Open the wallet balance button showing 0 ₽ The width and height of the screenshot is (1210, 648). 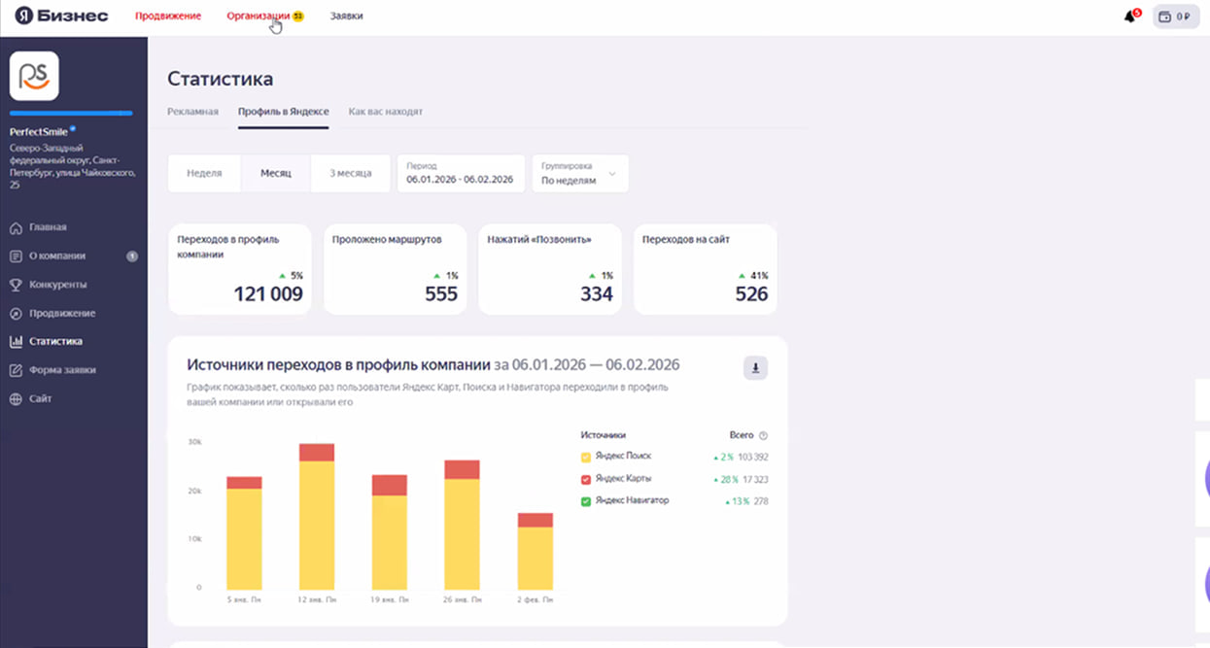click(x=1176, y=17)
